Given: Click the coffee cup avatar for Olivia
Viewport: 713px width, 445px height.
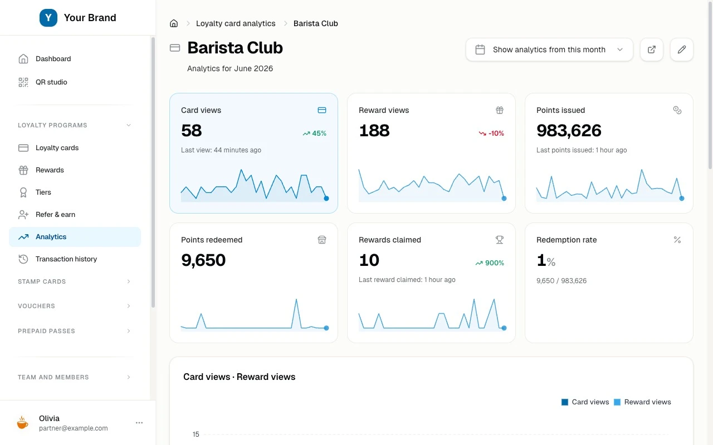Looking at the screenshot, I should click(x=22, y=423).
